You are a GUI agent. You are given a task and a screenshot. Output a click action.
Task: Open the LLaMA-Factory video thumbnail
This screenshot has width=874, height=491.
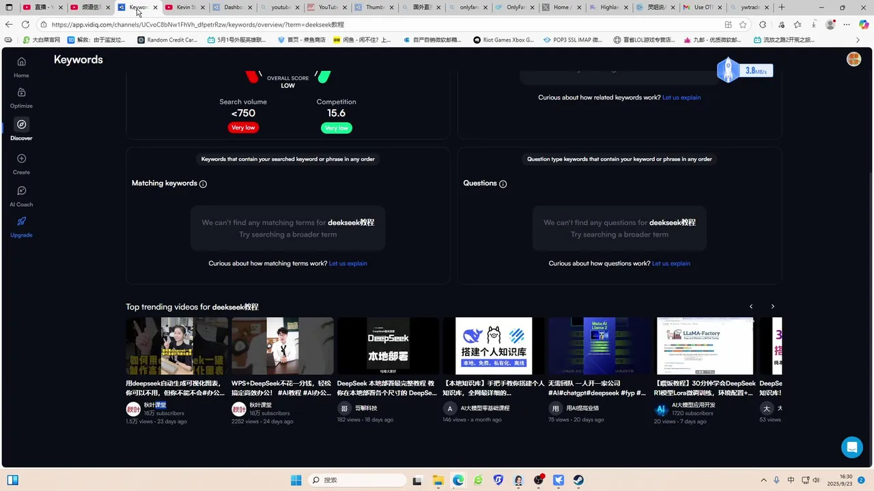705,346
